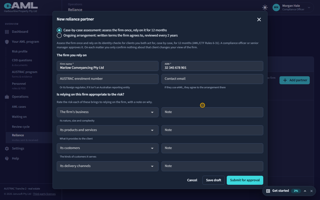This screenshot has height=200, width=320.
Task: Click the AML program shield icon
Action: coord(7,42)
